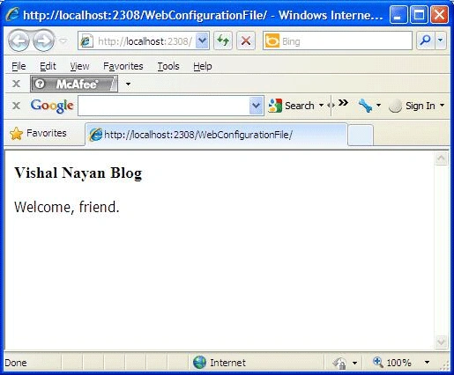Screen dimensions: 454x375
Task: Expand the address bar history dropdown
Action: (x=202, y=40)
